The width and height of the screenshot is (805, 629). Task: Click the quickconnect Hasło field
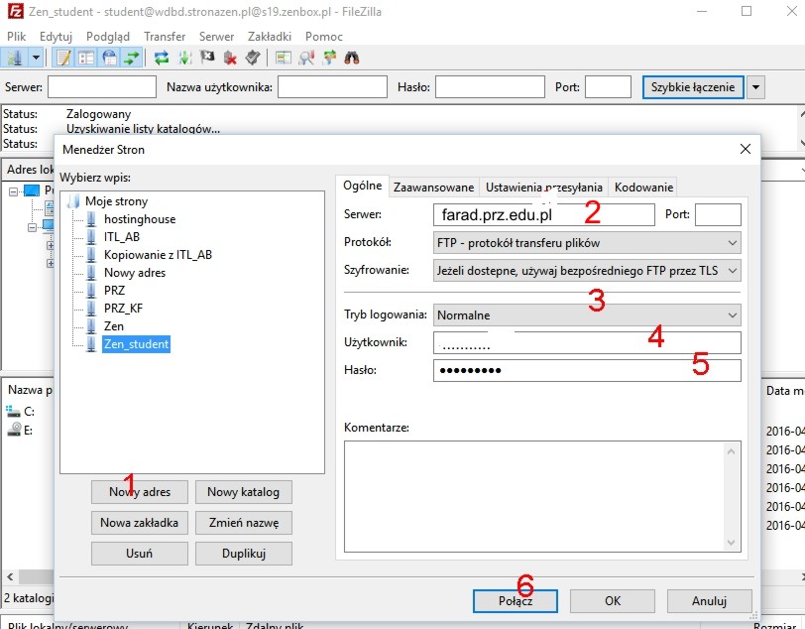click(490, 87)
